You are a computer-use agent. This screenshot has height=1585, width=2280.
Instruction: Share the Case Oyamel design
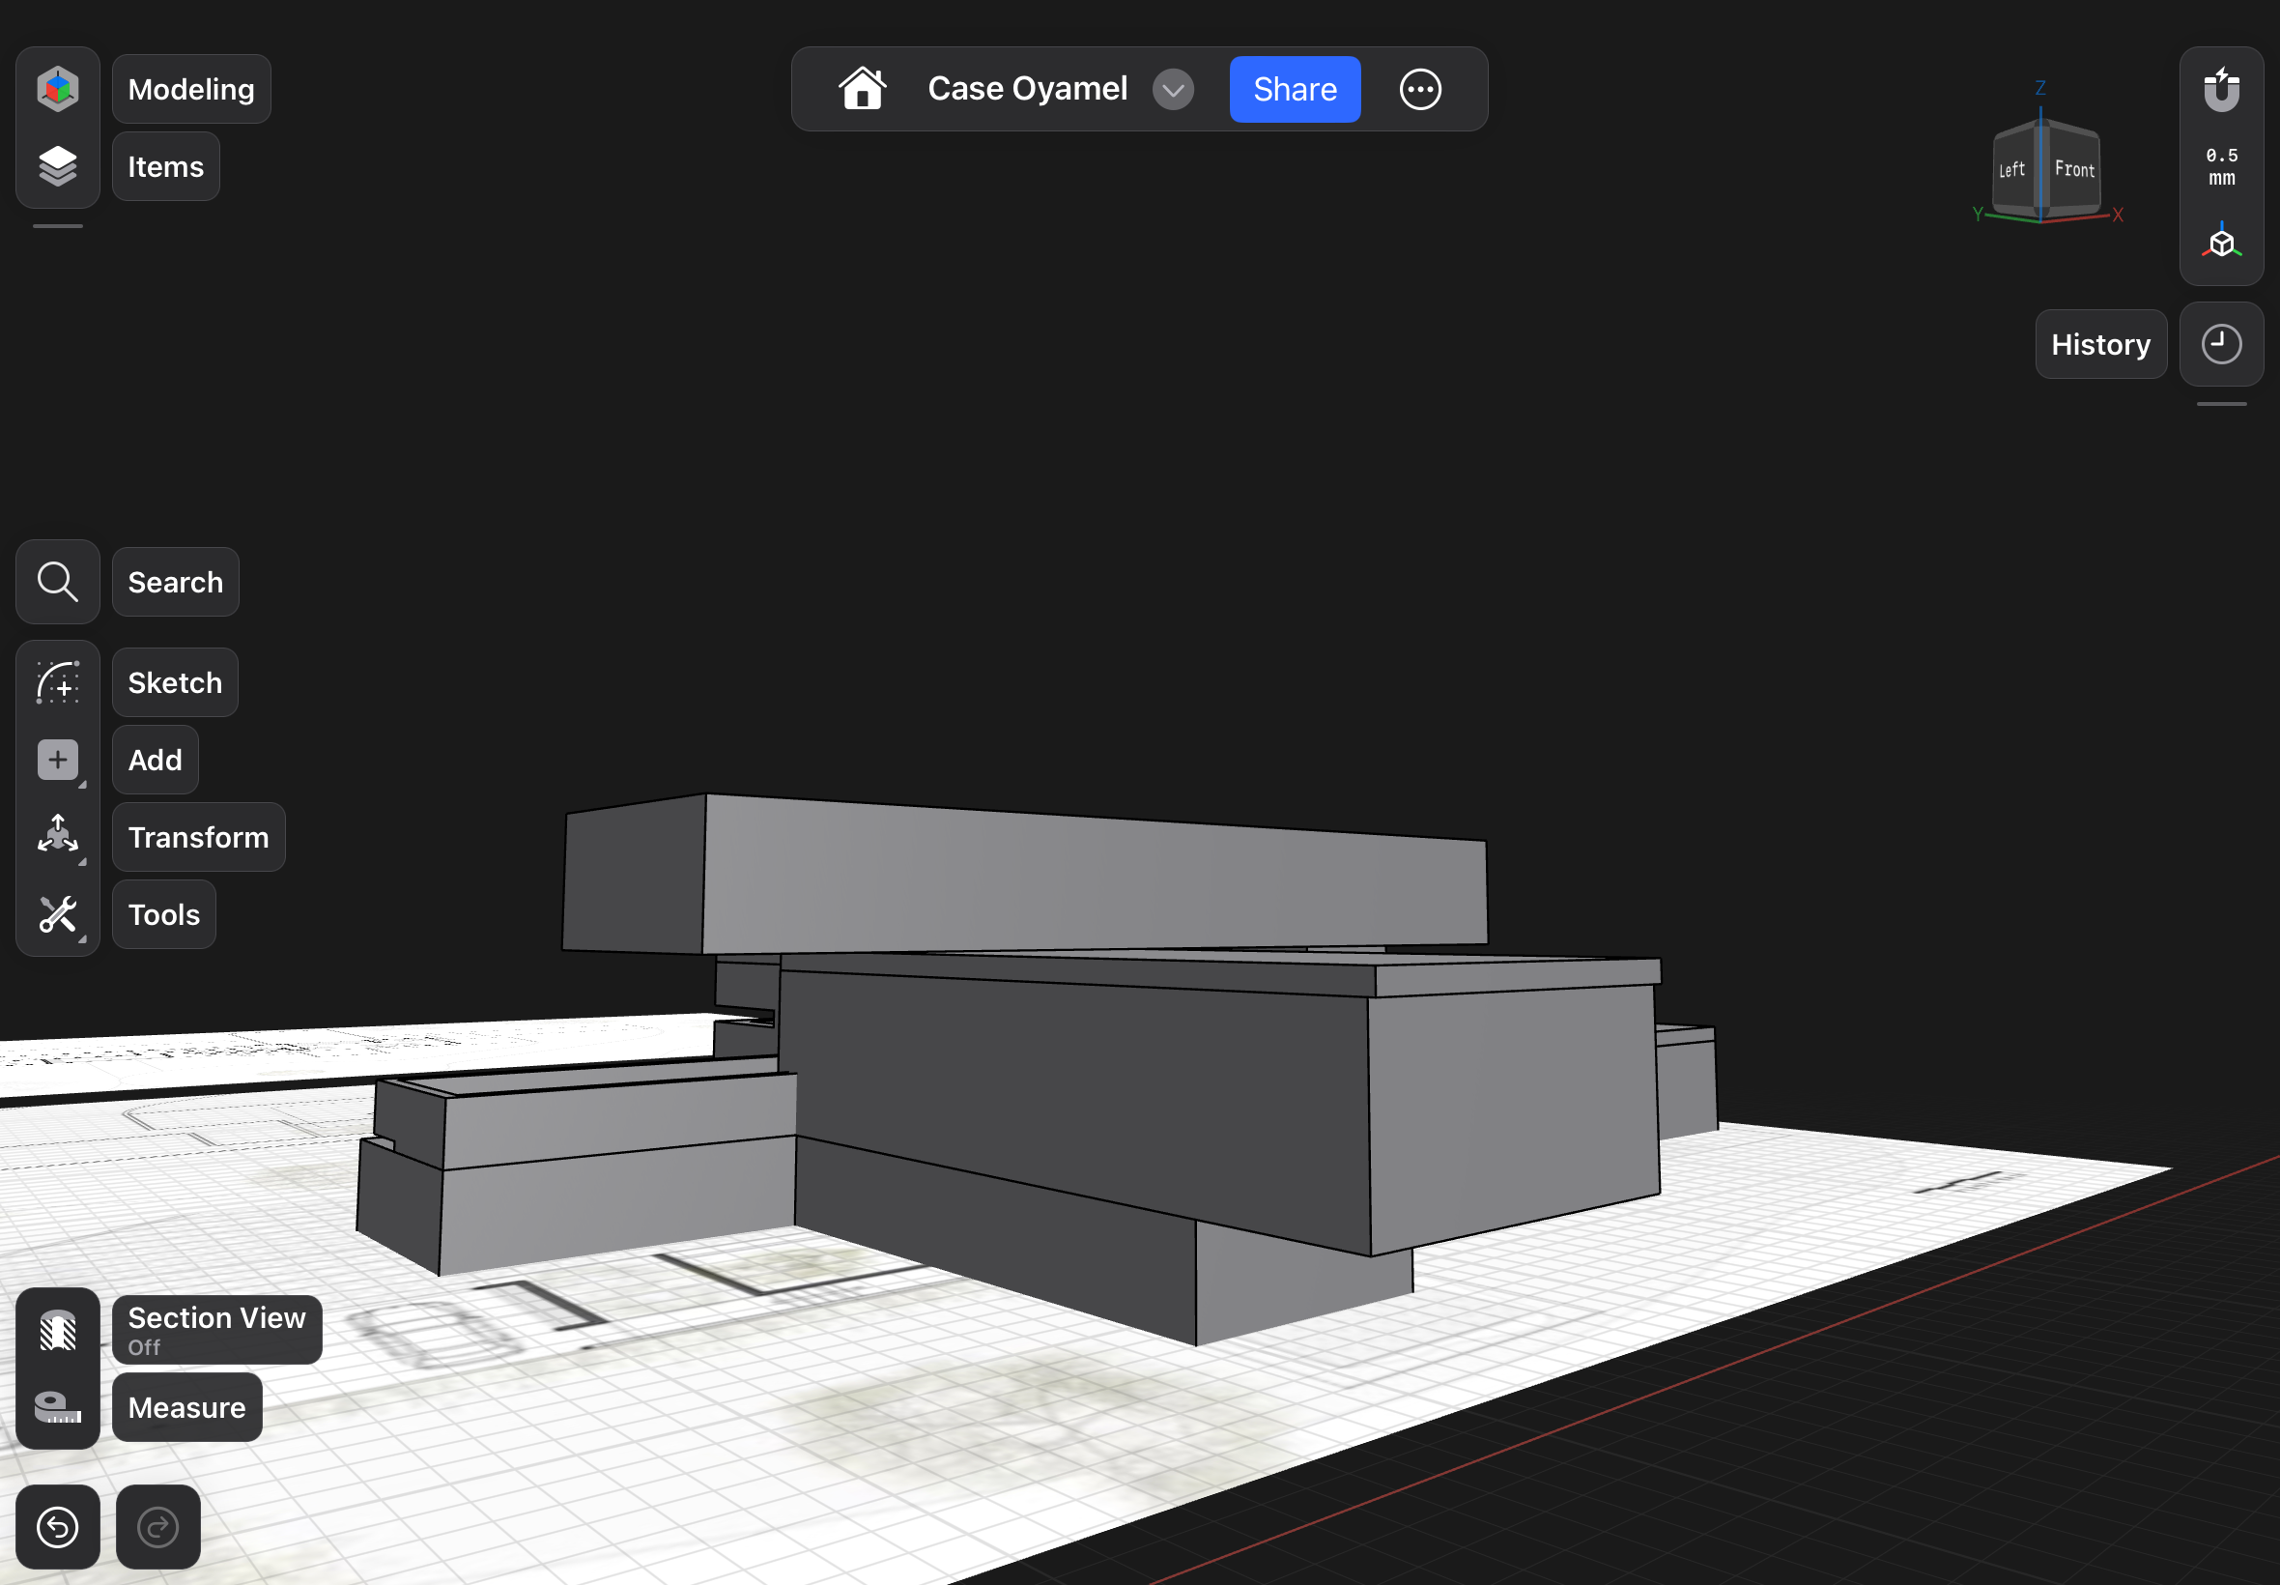click(1295, 89)
